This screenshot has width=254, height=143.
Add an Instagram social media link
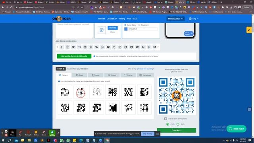[x=67, y=47]
